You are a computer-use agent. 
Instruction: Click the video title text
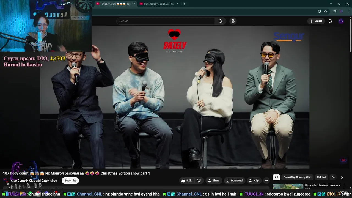(x=76, y=174)
